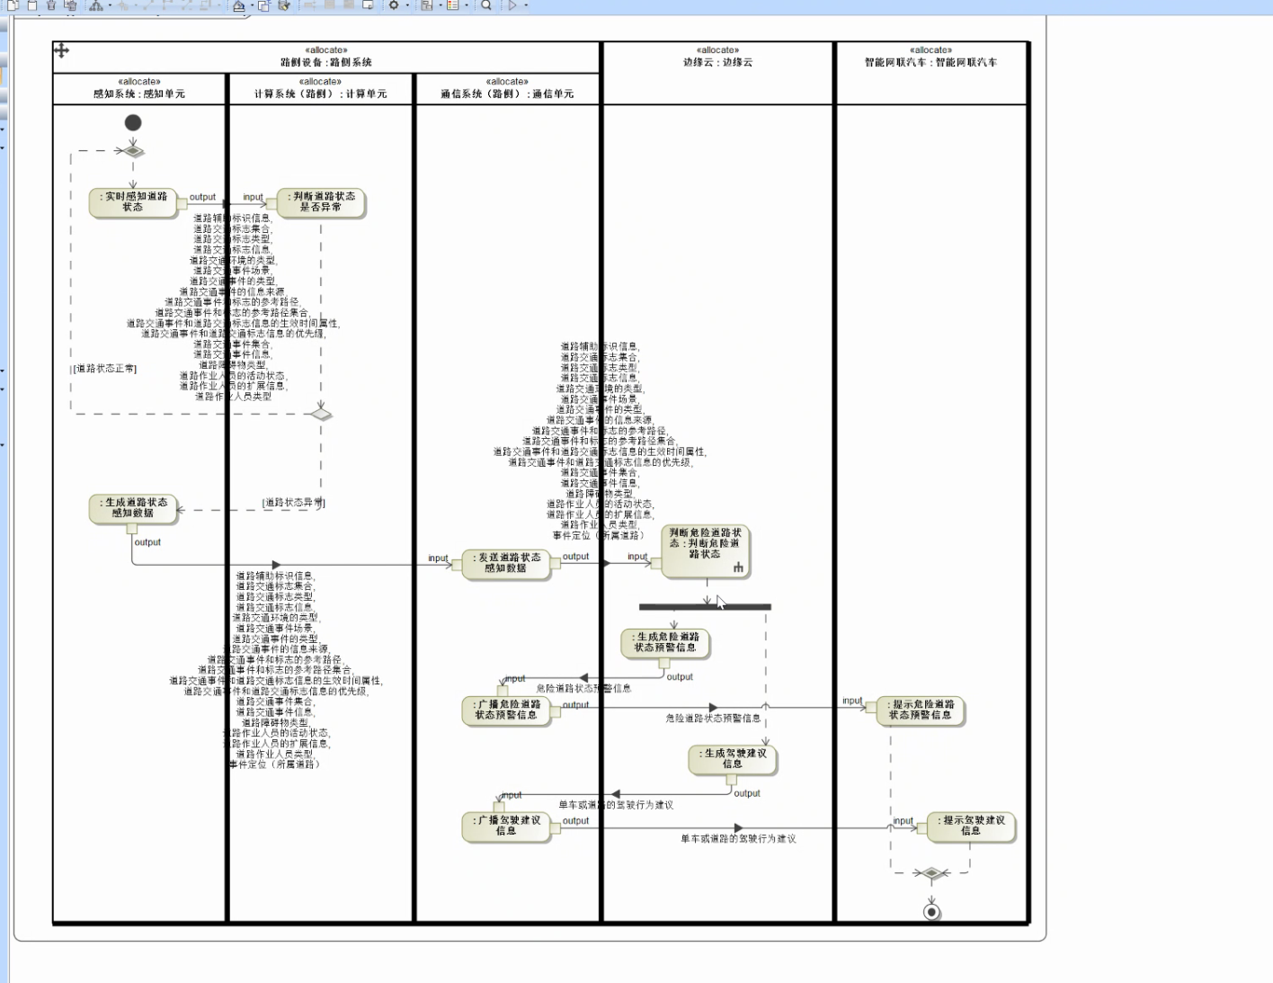
Task: Click the input pin on 判断道路状态是否异常
Action: pyautogui.click(x=272, y=204)
